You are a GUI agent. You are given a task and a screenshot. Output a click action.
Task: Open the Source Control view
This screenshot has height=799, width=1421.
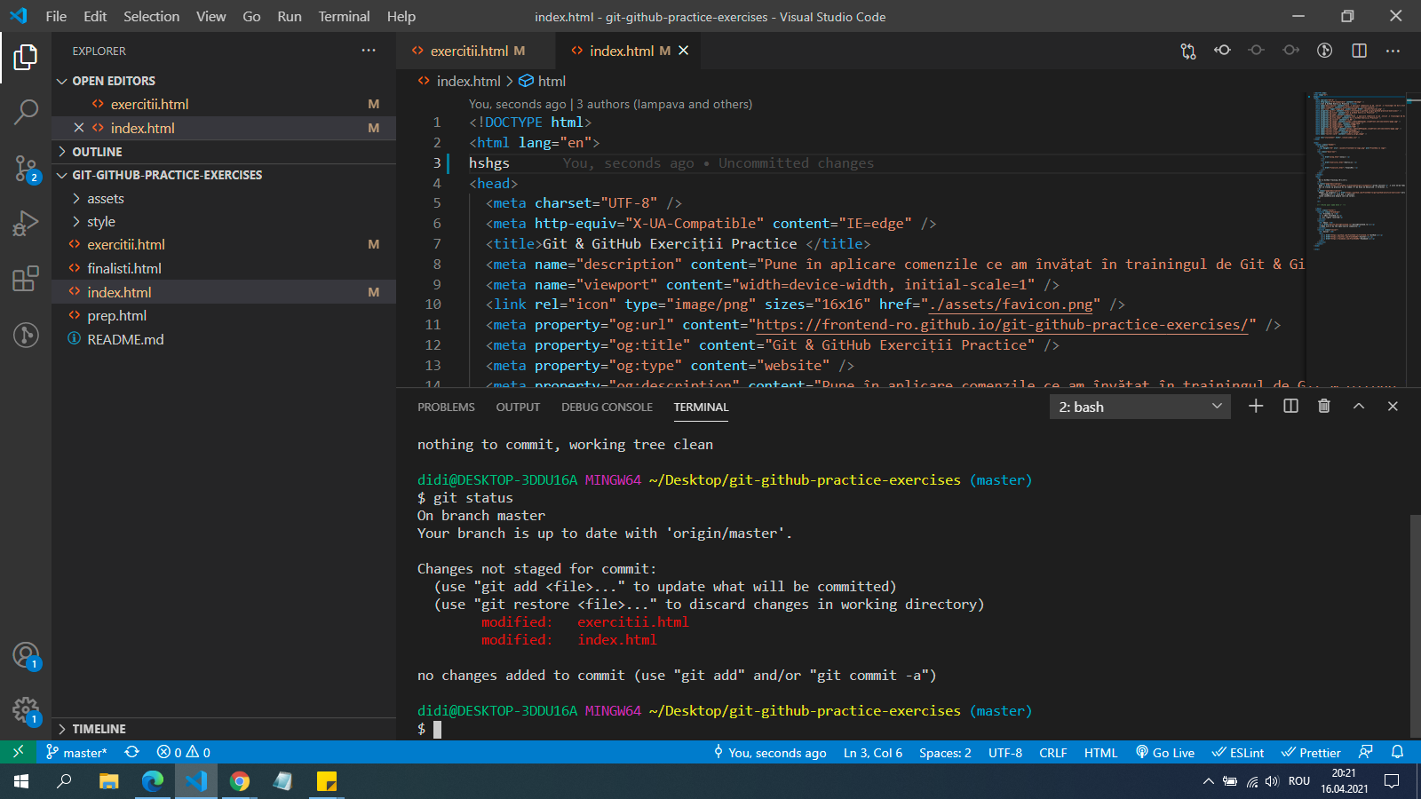point(26,167)
